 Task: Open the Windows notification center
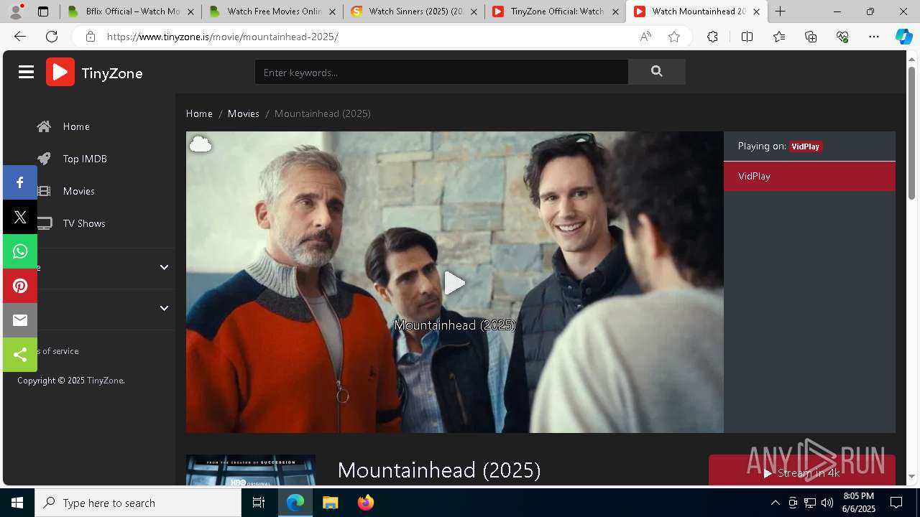(896, 503)
